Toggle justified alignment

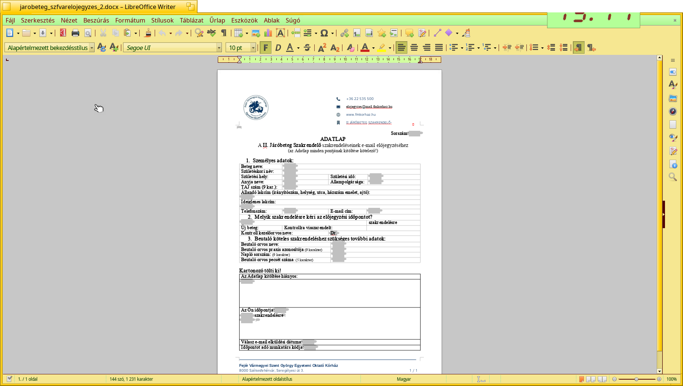439,48
